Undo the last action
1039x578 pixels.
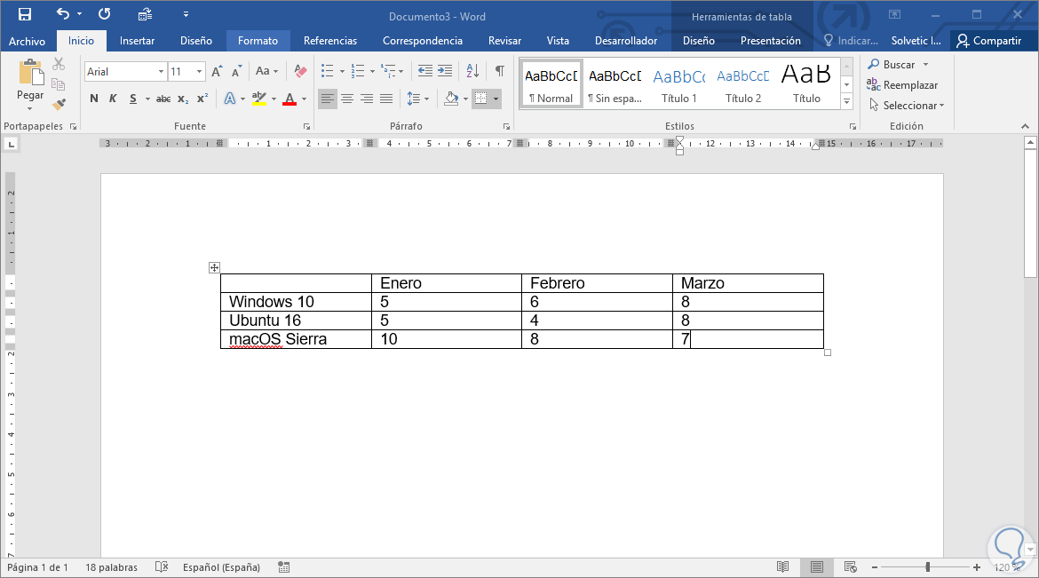tap(63, 14)
